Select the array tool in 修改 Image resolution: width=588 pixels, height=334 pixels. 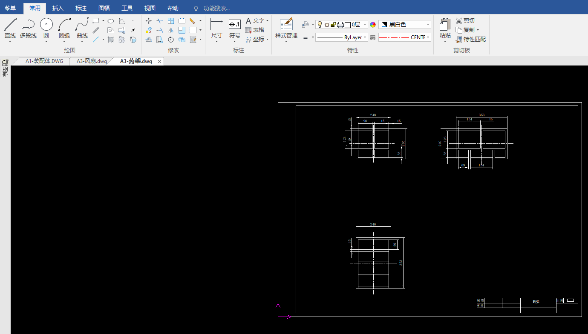pyautogui.click(x=171, y=20)
